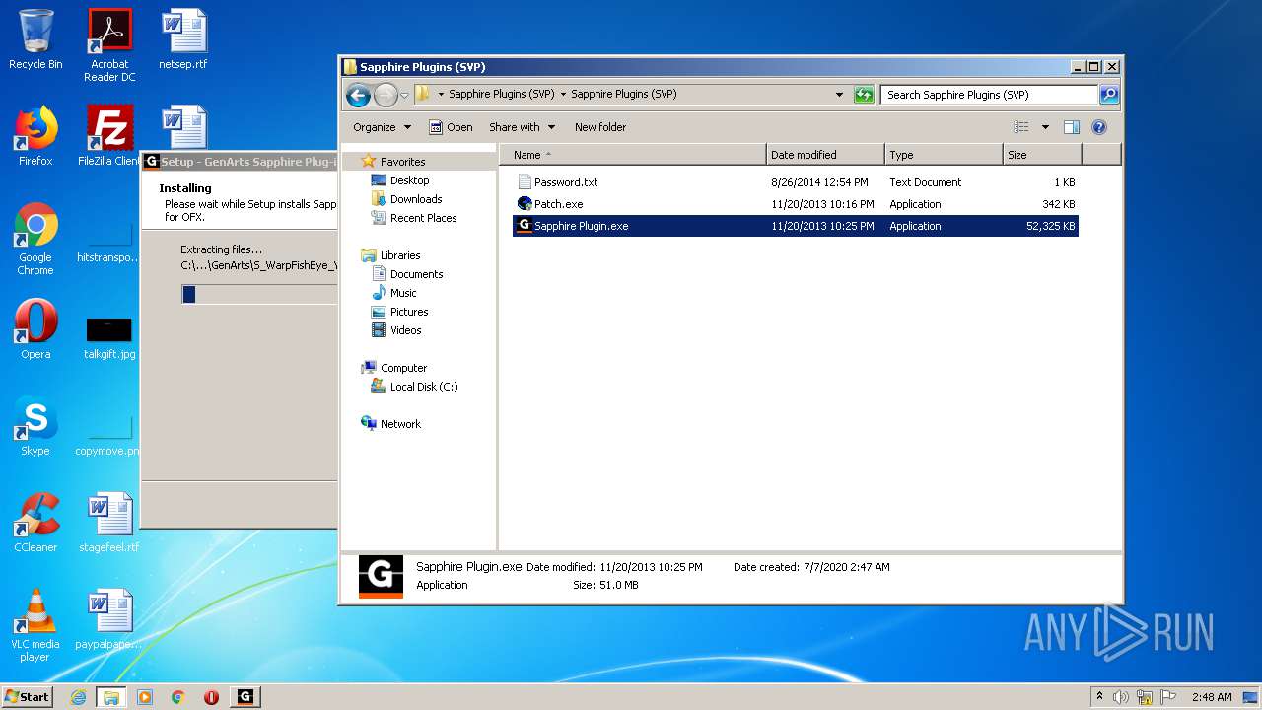Click Open in Explorer toolbar
Screen dimensions: 1262x710
[451, 127]
